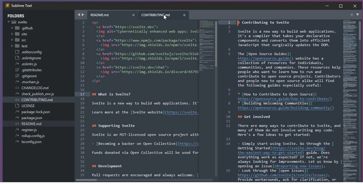
Task: Close the CONTRIBUTING.md tab
Action: click(x=184, y=15)
